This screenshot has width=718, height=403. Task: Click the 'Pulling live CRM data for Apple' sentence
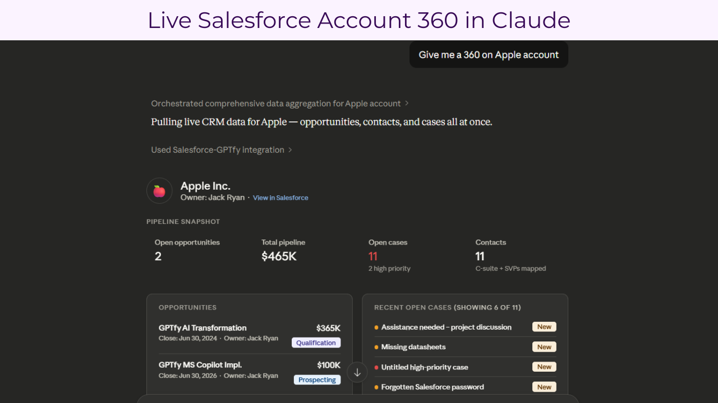[x=321, y=122]
